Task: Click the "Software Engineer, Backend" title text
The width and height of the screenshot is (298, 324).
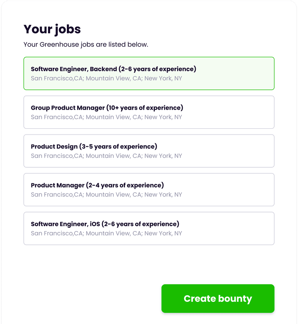Action: 113,69
